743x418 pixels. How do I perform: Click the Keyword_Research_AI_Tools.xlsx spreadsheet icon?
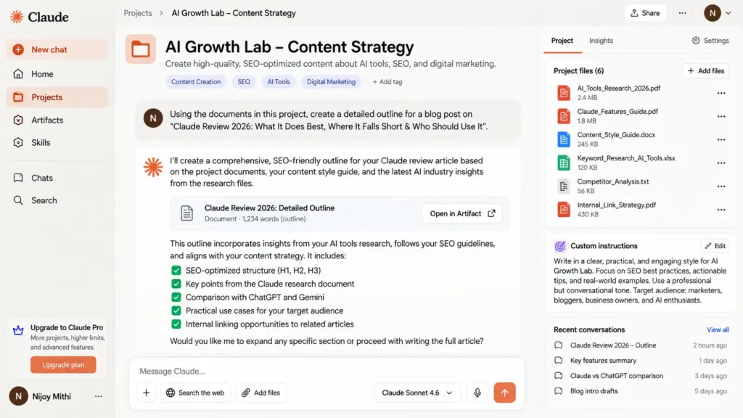point(563,163)
